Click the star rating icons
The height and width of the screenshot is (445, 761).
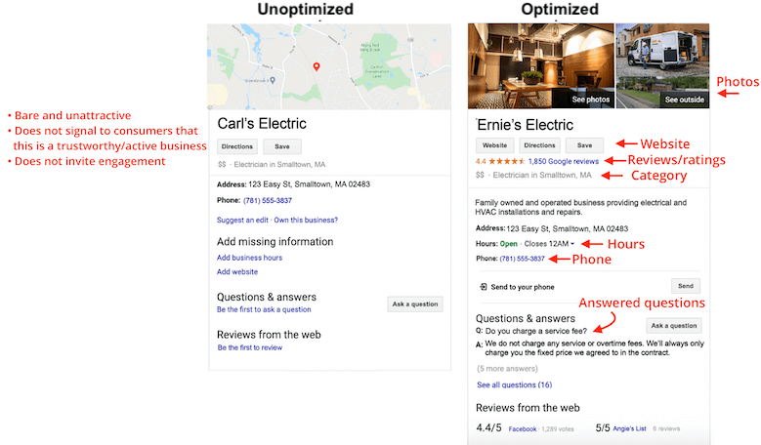[507, 161]
